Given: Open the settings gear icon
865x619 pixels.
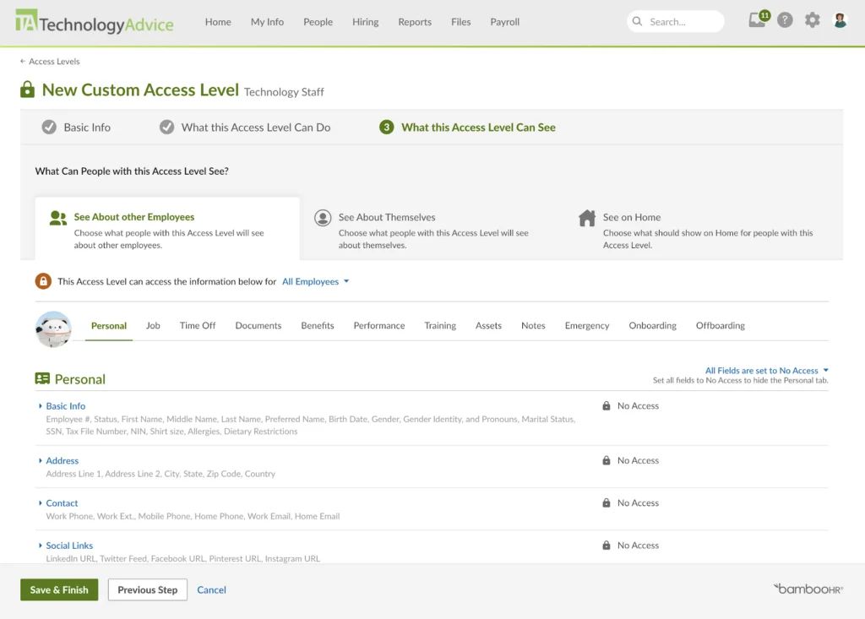Looking at the screenshot, I should click(812, 20).
